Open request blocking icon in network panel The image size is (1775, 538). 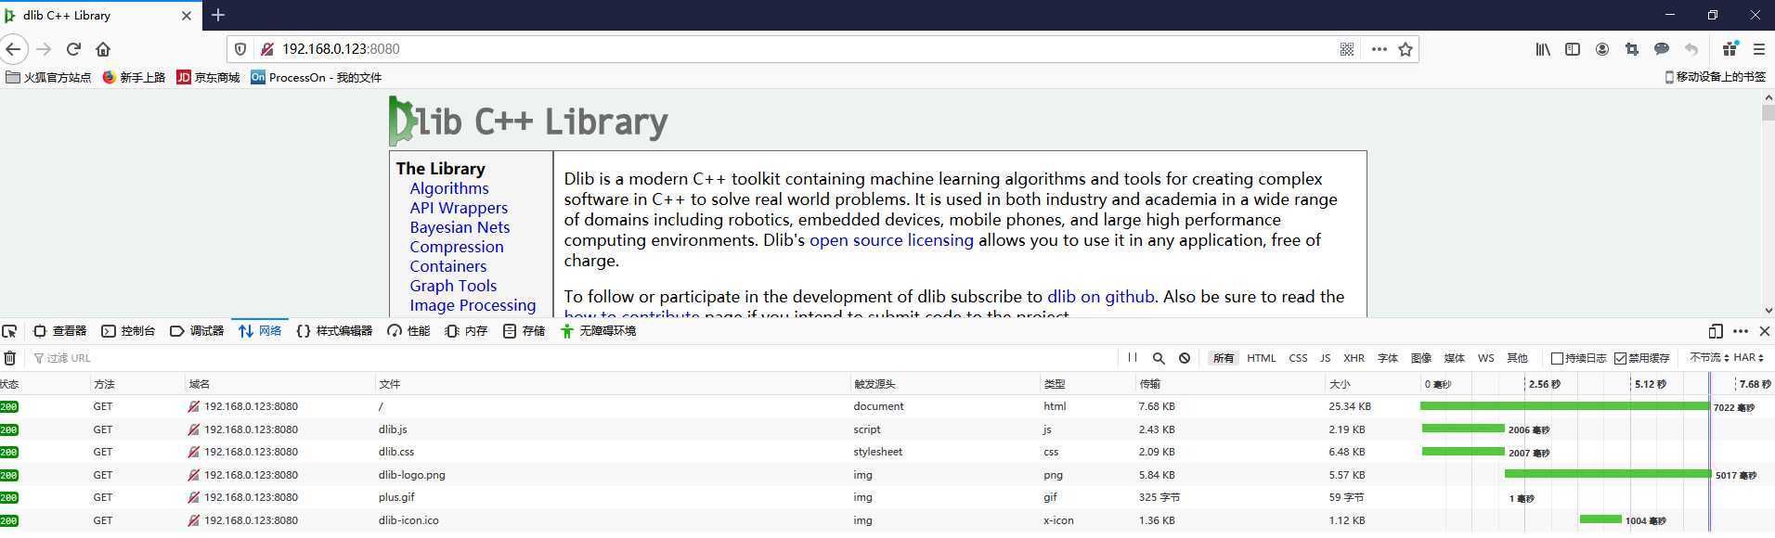coord(1185,358)
